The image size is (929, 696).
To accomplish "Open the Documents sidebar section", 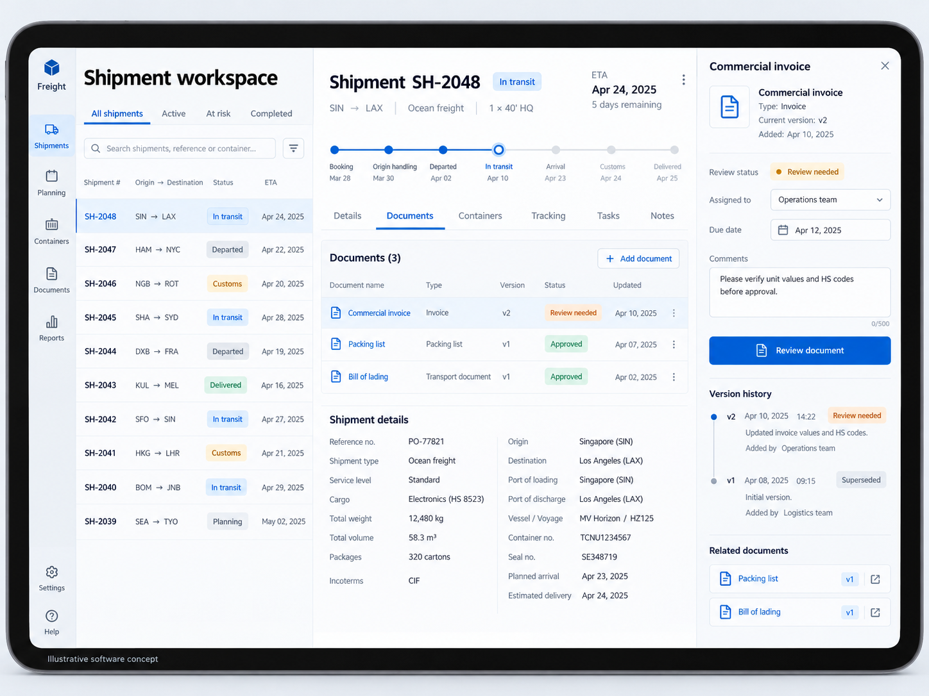I will [x=52, y=281].
